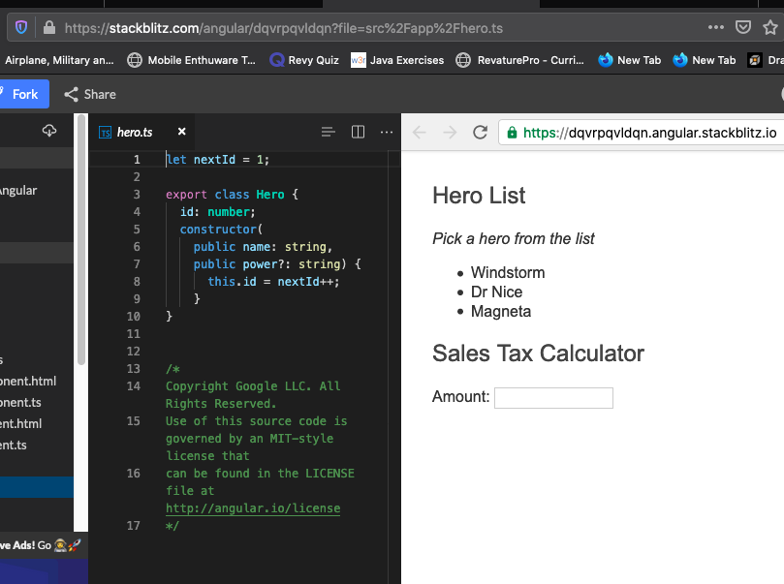This screenshot has height=584, width=784.
Task: Click the Fork button
Action: pos(24,94)
